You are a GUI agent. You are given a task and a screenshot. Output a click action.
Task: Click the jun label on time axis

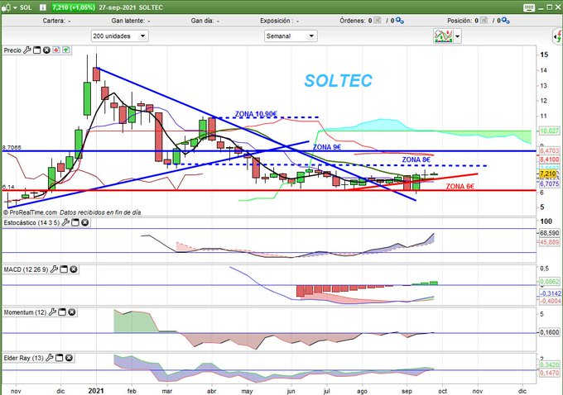point(291,391)
